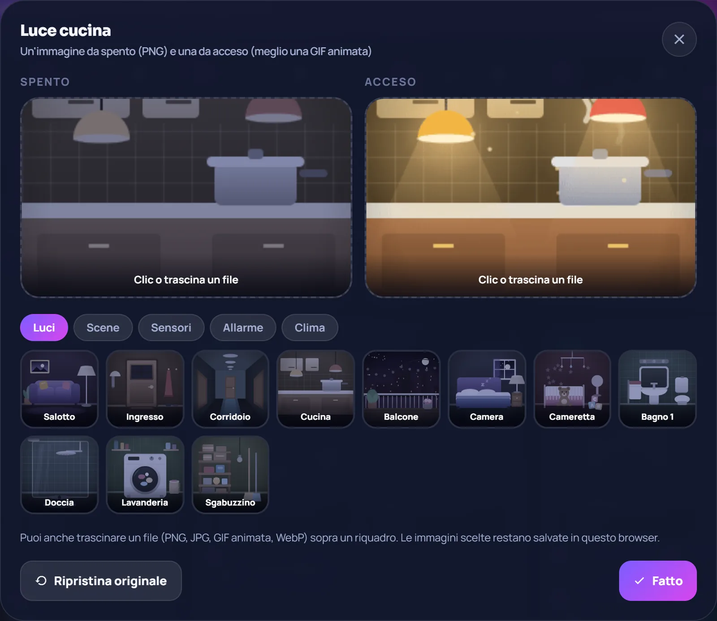717x621 pixels.
Task: Pick the Cucina thumbnail
Action: tap(315, 389)
